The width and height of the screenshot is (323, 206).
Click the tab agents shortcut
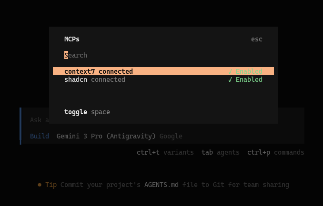[x=220, y=152]
